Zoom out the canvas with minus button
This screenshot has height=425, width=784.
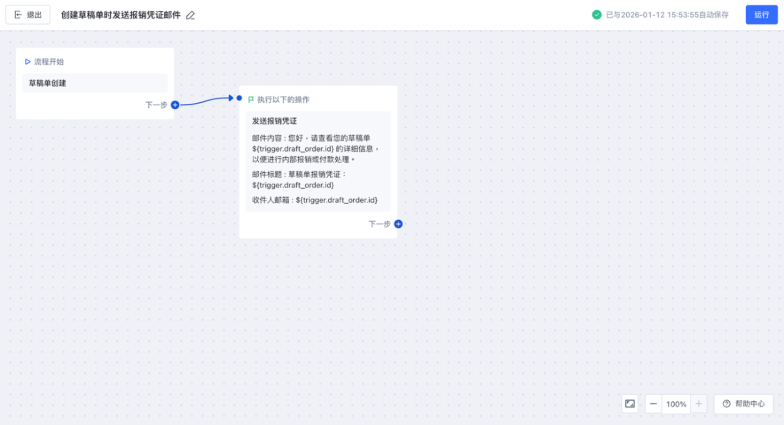point(653,404)
